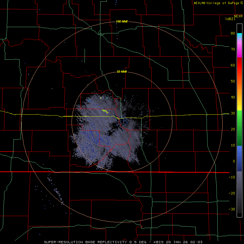The height and width of the screenshot is (244, 244).
Task: Click the 20 value on dBZ scale
Action: click(233, 129)
